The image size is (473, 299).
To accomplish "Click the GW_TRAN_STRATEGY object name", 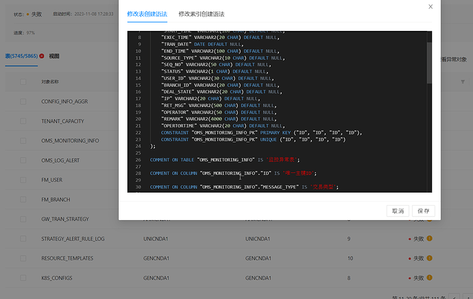I will coord(65,219).
